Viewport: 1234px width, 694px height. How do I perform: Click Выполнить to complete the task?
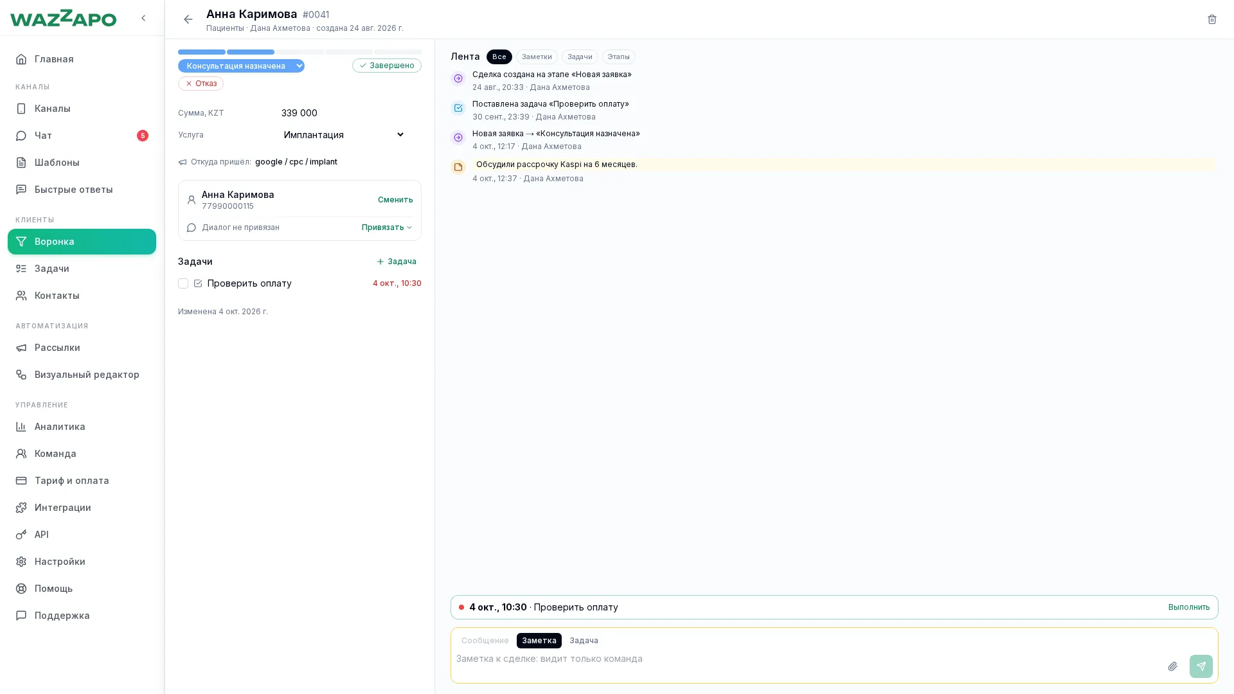click(x=1188, y=607)
